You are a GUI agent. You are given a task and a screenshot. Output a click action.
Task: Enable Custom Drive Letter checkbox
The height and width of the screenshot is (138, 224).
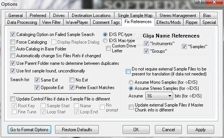pyautogui.click(x=108, y=48)
